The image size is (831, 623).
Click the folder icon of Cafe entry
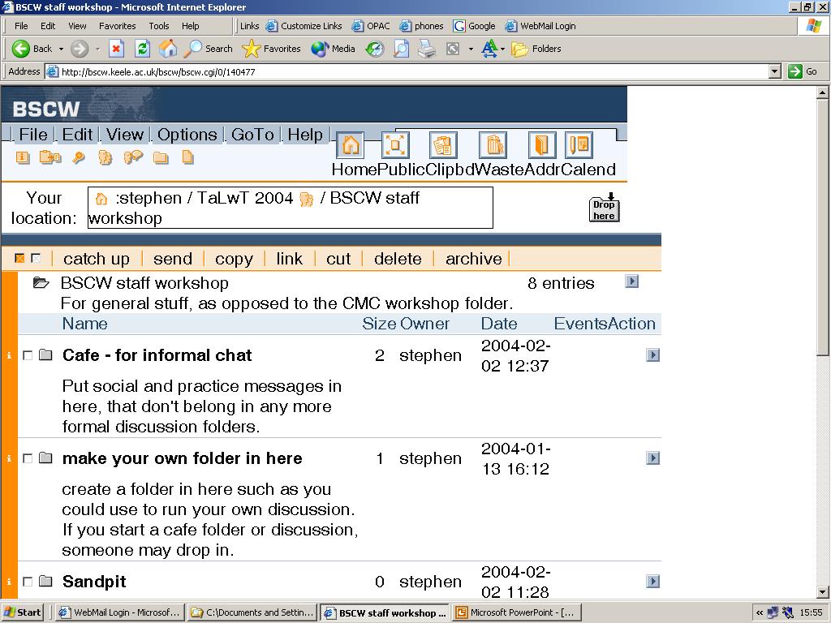[x=45, y=355]
